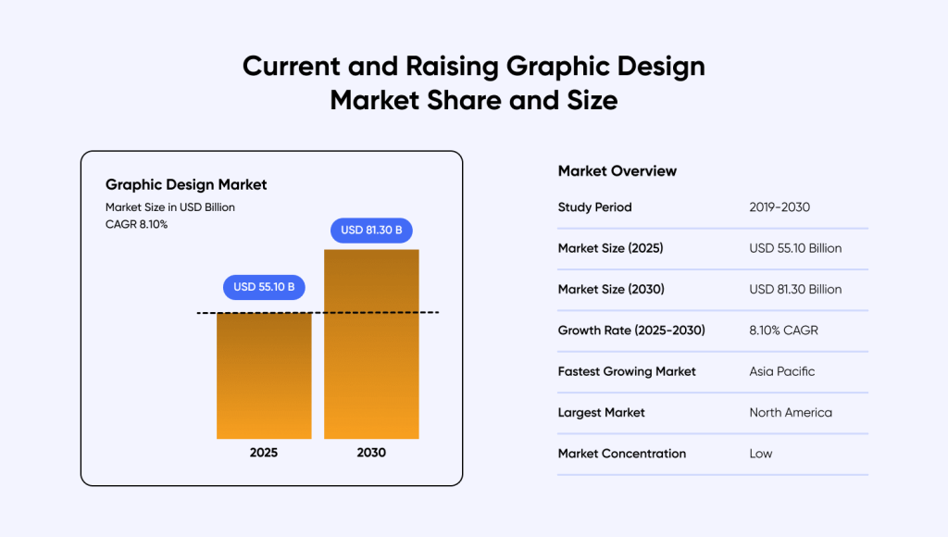Click the 'Fastest Growing Market' label
The width and height of the screenshot is (948, 537).
627,371
